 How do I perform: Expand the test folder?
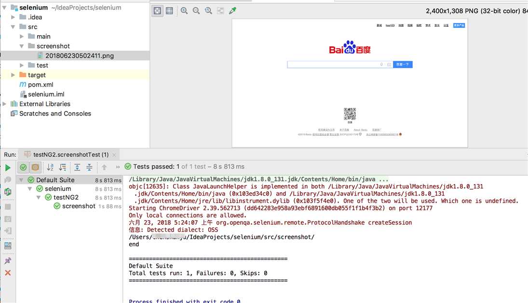(x=22, y=65)
